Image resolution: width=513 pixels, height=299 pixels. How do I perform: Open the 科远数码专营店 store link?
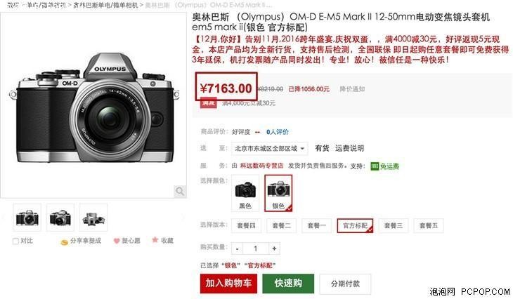tap(261, 166)
